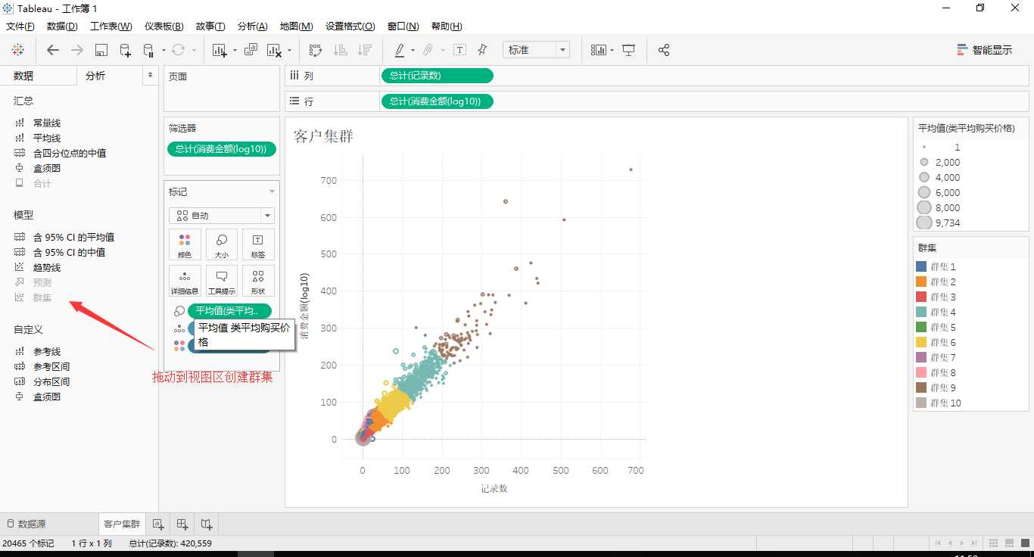Select 含四分位点的中值 item
The width and height of the screenshot is (1034, 557).
(x=70, y=153)
